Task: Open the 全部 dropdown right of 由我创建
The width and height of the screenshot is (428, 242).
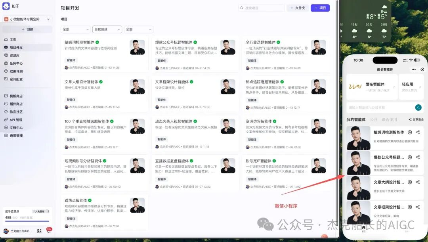Action: point(139,29)
